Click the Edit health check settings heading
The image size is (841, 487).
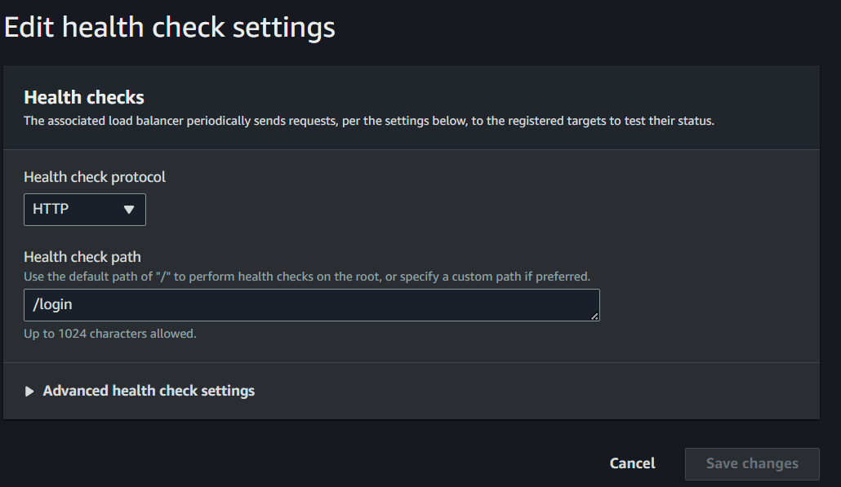coord(169,27)
